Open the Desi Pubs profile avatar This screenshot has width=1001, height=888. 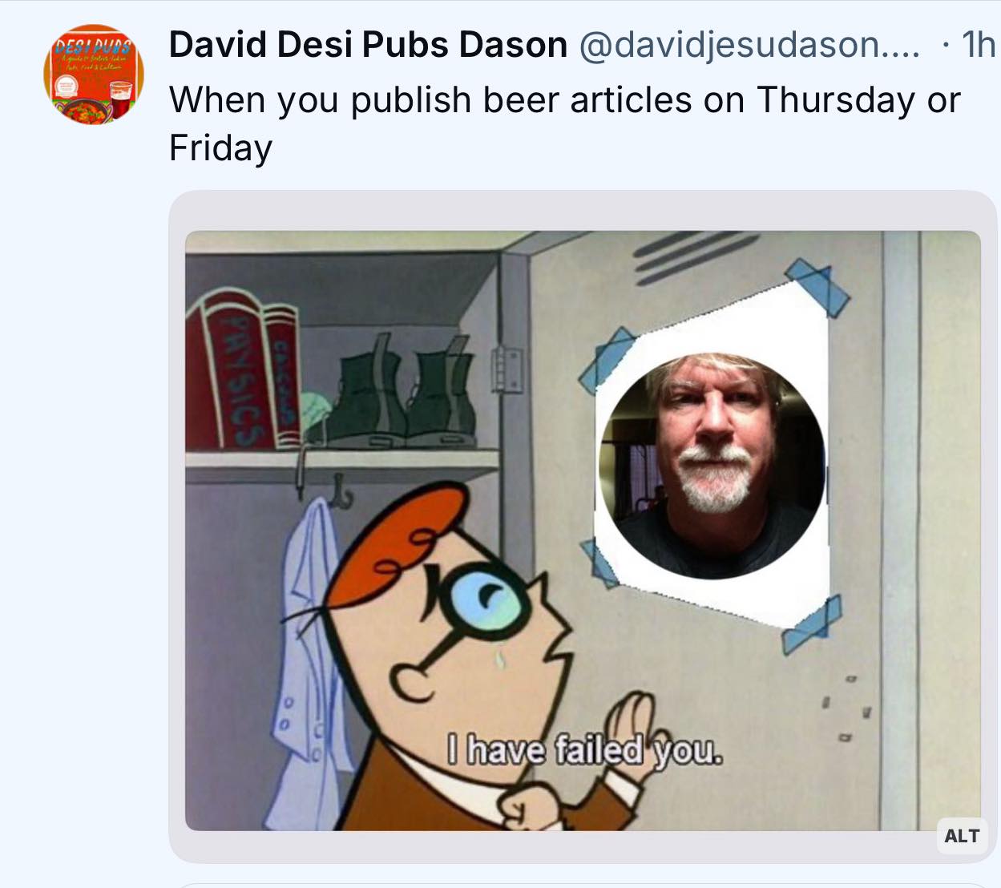94,74
